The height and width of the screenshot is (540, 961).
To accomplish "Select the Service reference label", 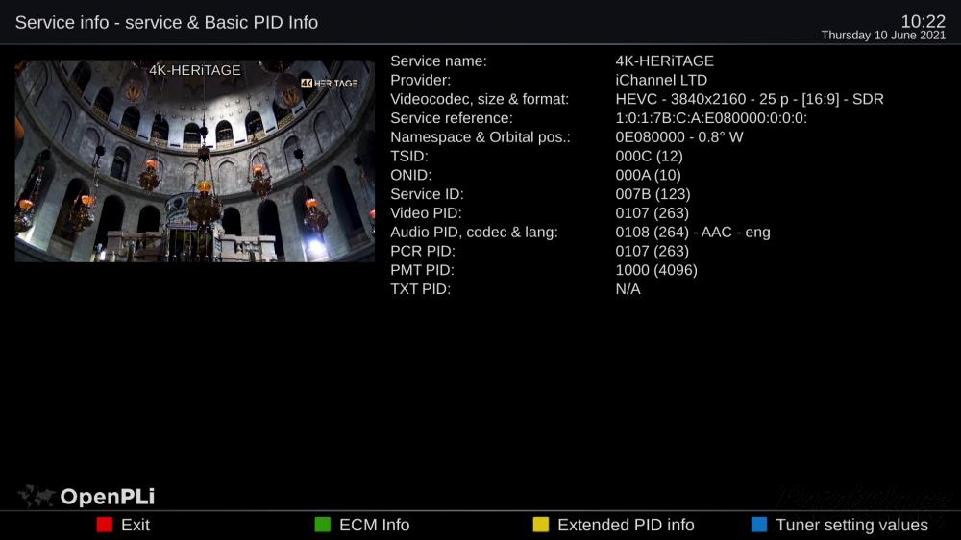I will (x=452, y=118).
